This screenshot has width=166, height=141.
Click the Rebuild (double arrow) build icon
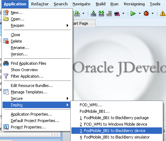pyautogui.click(x=101, y=14)
